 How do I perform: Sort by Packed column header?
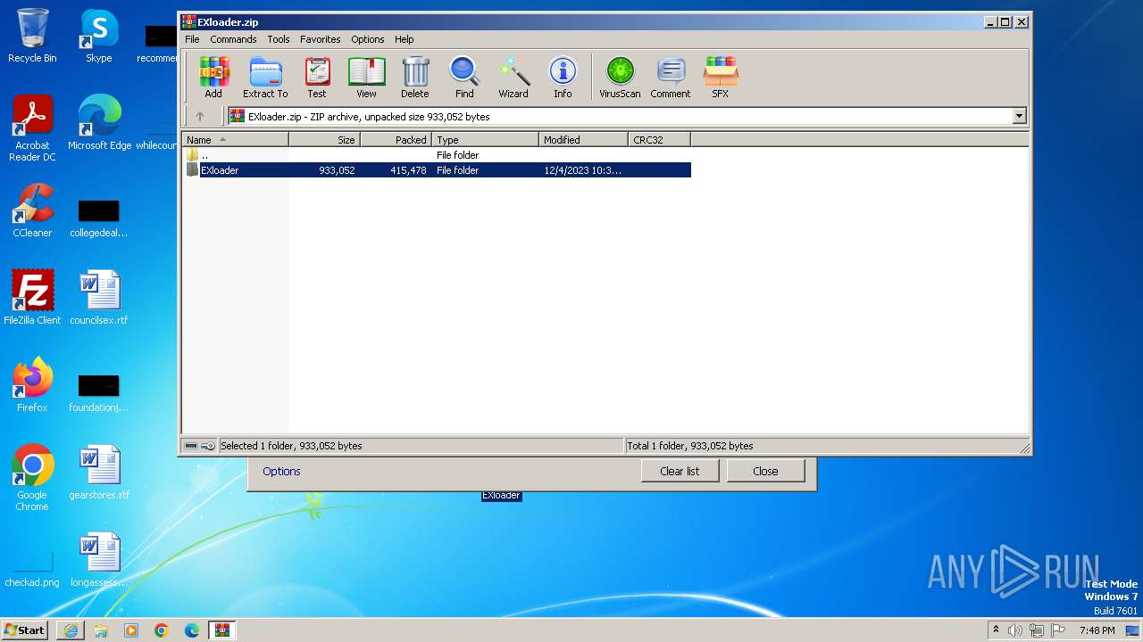(x=396, y=139)
